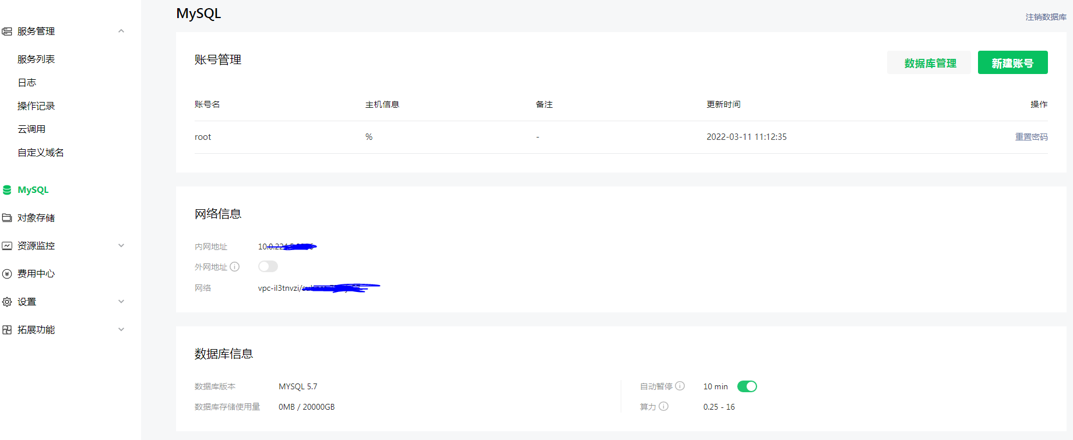Select MySQL label in sidebar
The height and width of the screenshot is (440, 1073).
point(33,190)
